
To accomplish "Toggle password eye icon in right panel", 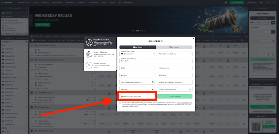I will point(273,55).
